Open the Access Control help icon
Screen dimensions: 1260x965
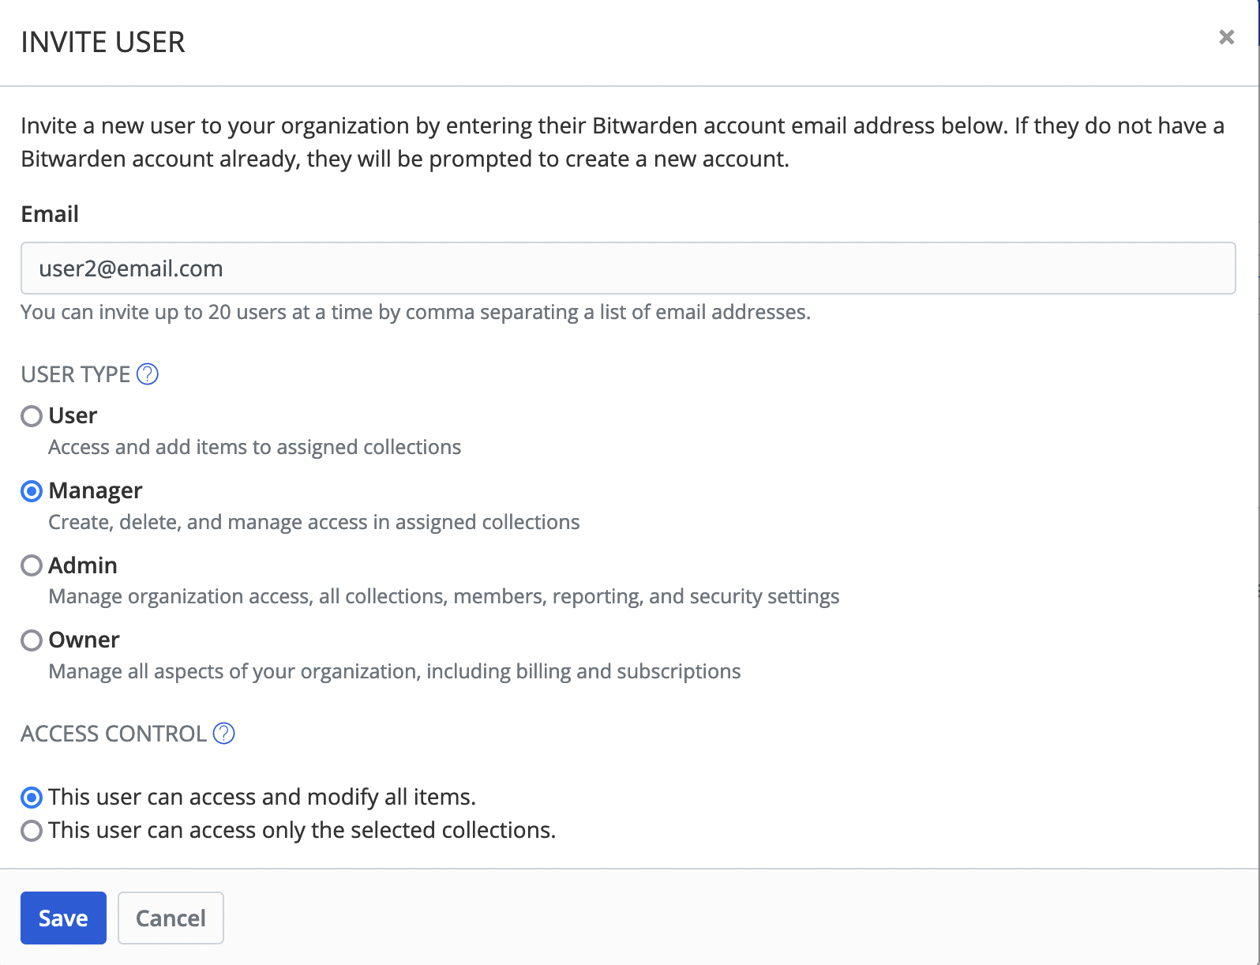click(224, 734)
